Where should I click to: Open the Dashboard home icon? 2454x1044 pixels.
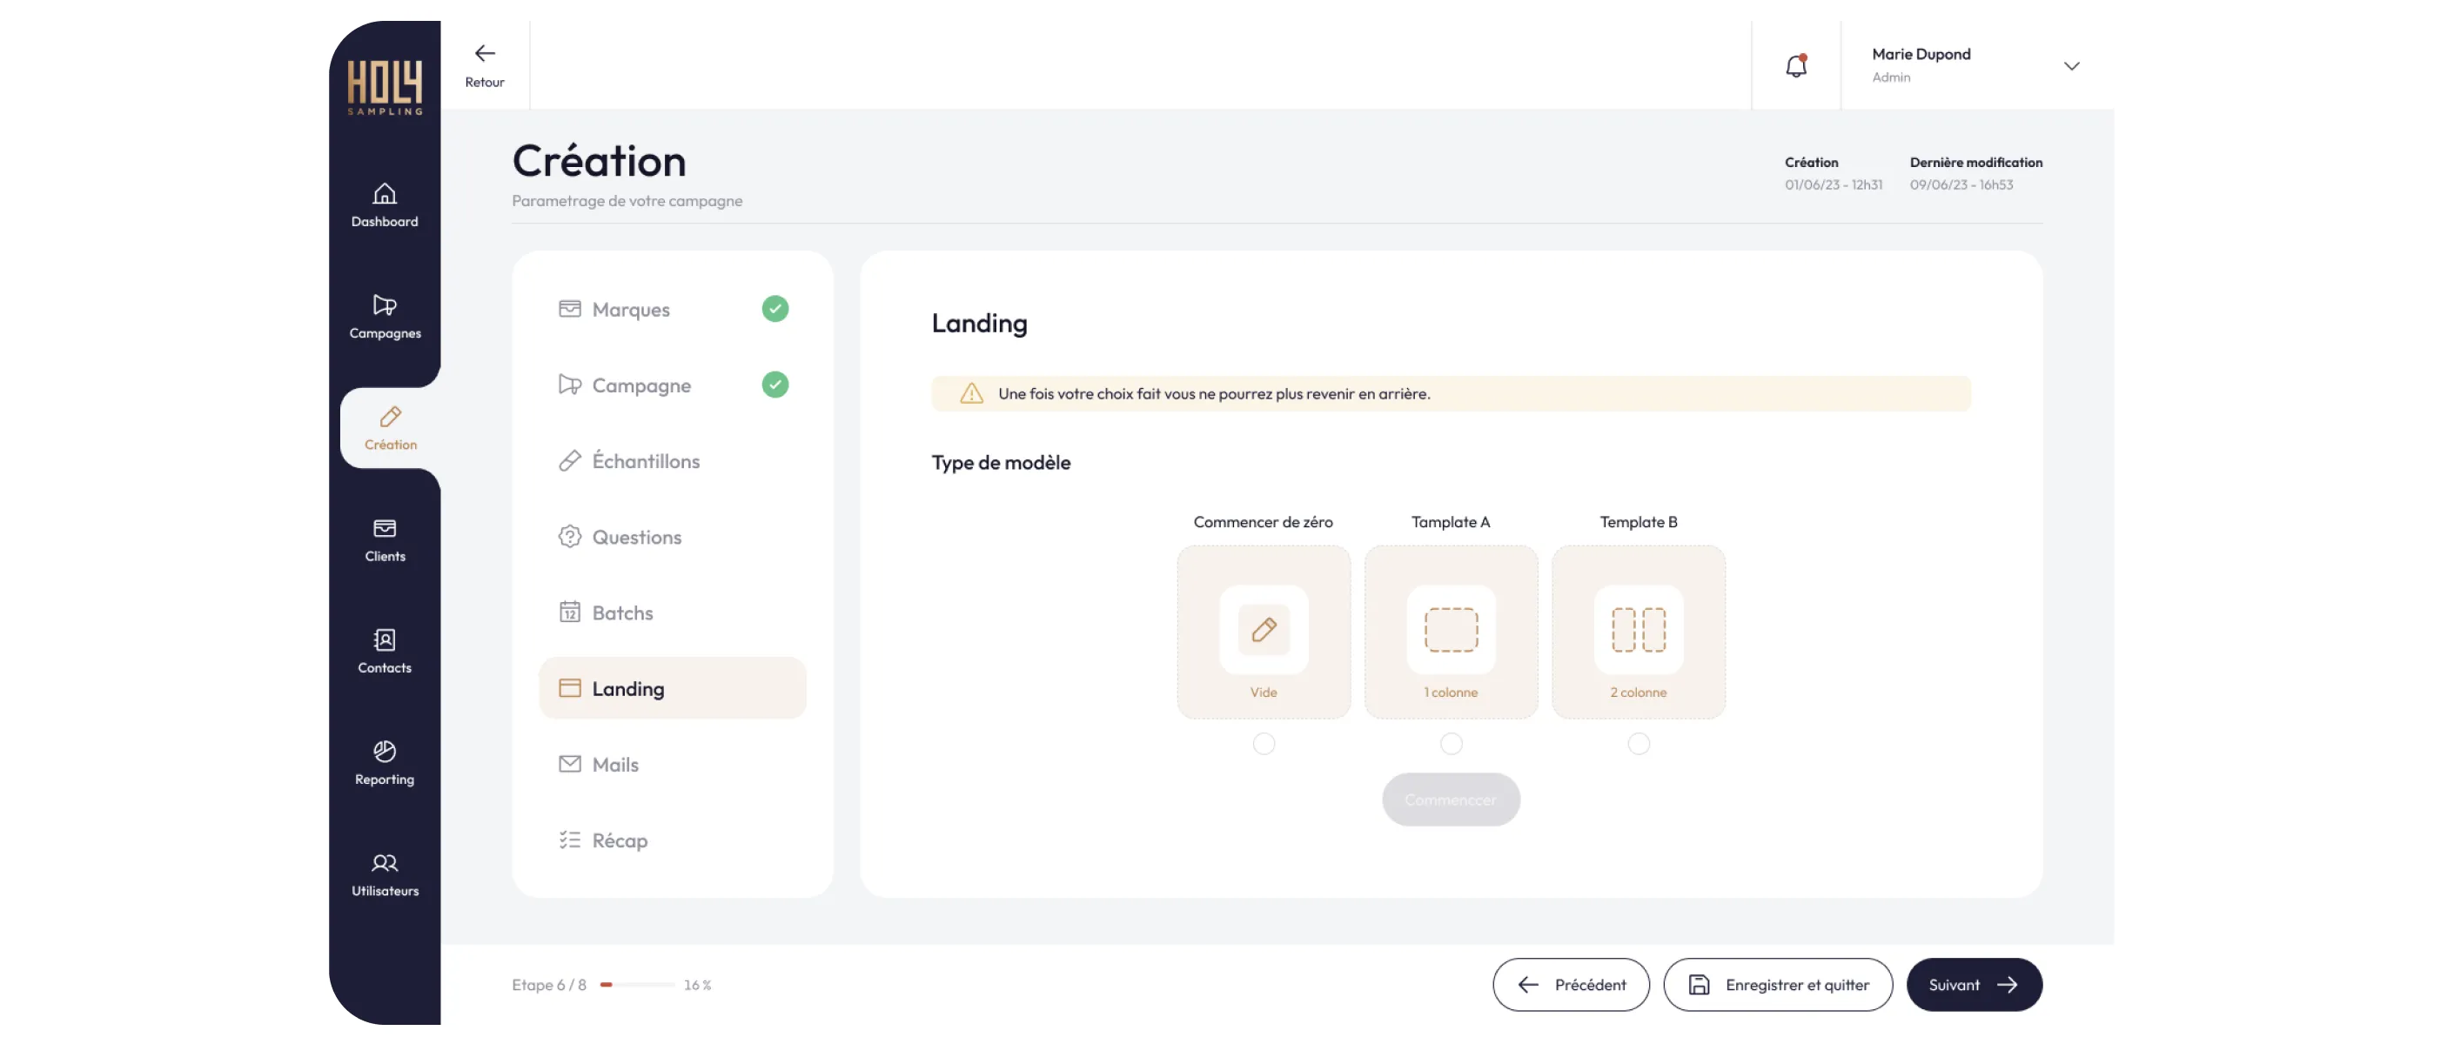click(x=384, y=194)
